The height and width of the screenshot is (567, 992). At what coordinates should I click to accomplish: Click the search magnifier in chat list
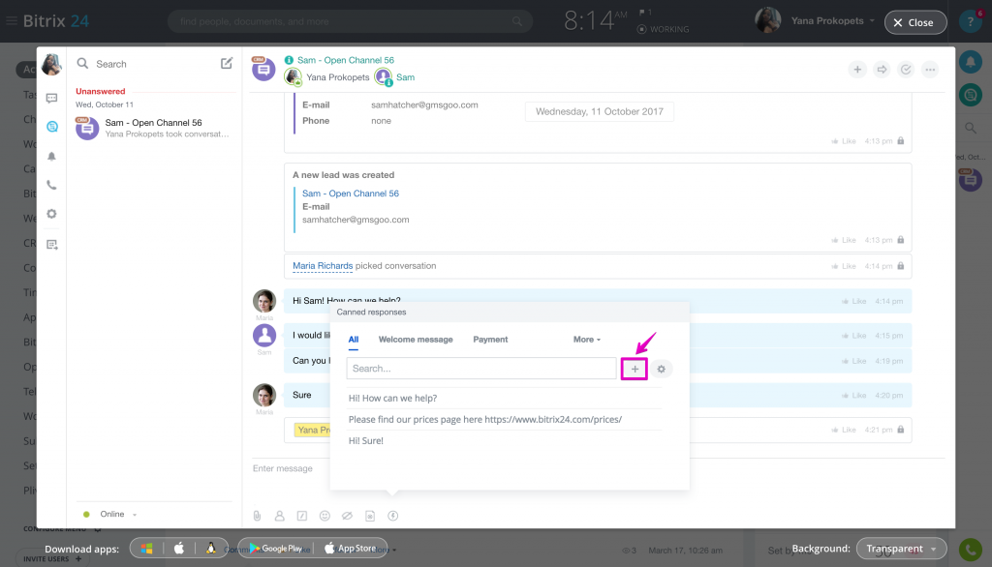point(82,63)
